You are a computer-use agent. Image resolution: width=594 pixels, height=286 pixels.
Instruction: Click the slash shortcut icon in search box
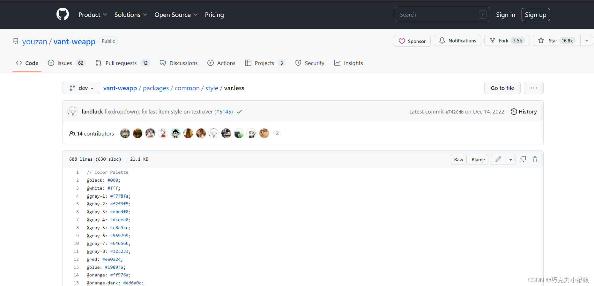pyautogui.click(x=482, y=15)
